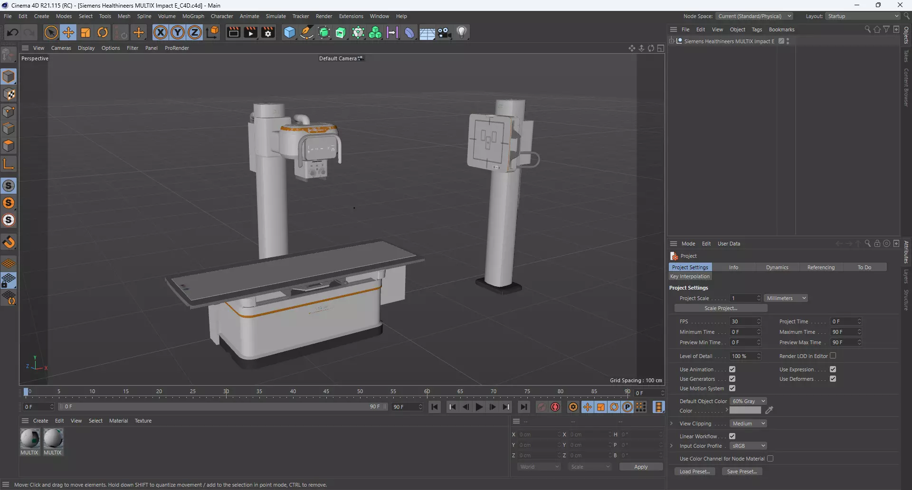Click Make Editable icon in left palette
The image size is (912, 490).
pyautogui.click(x=9, y=55)
